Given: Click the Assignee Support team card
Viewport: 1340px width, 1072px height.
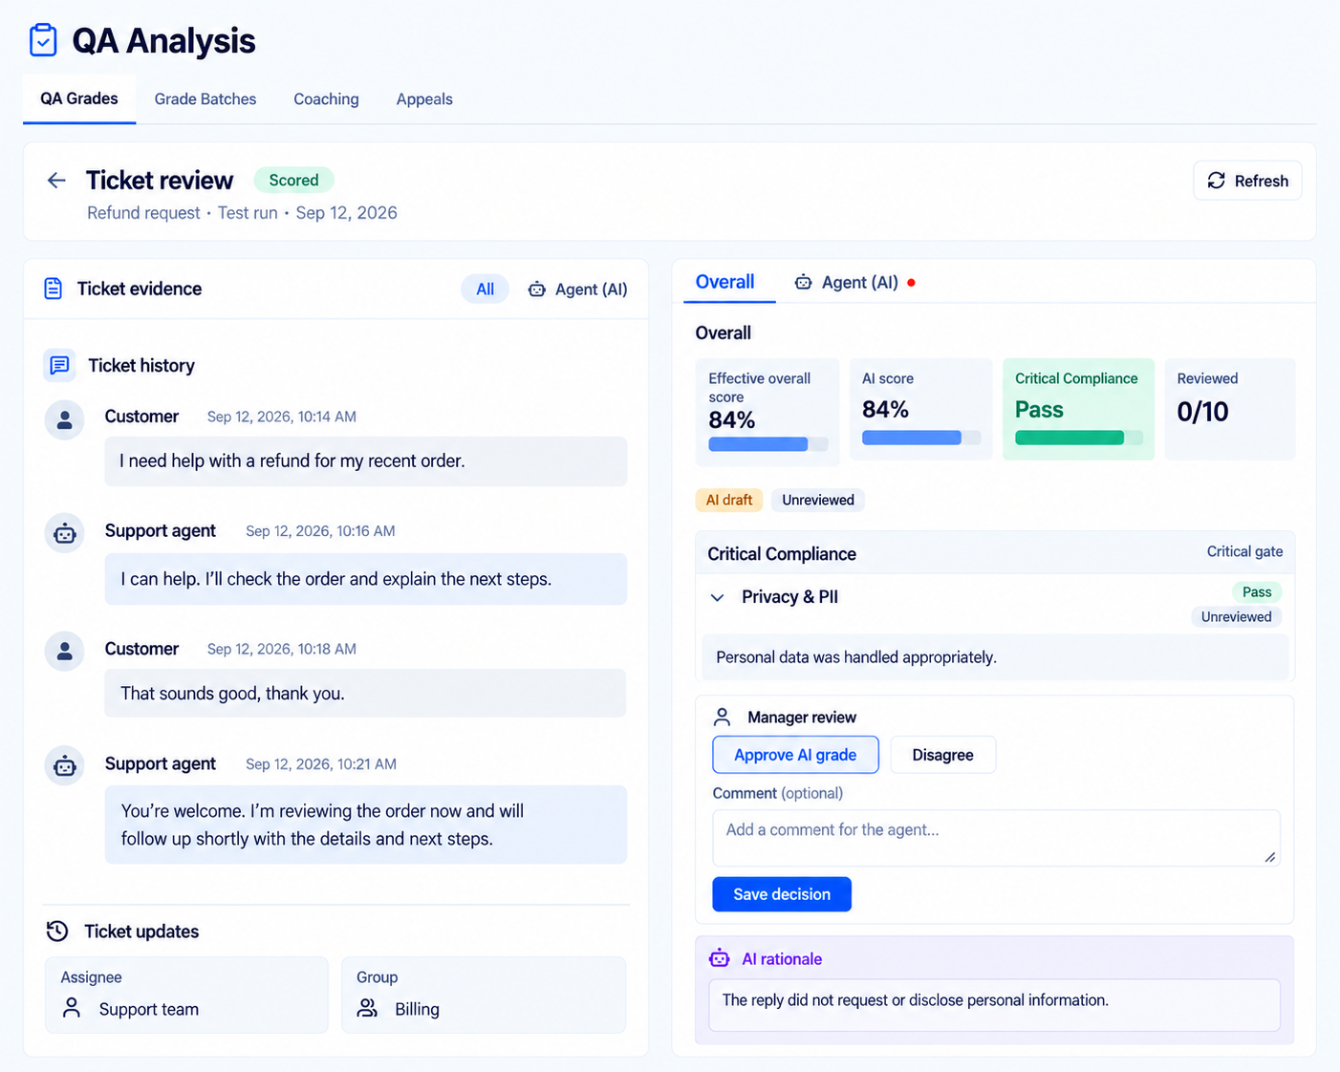Looking at the screenshot, I should pyautogui.click(x=186, y=995).
